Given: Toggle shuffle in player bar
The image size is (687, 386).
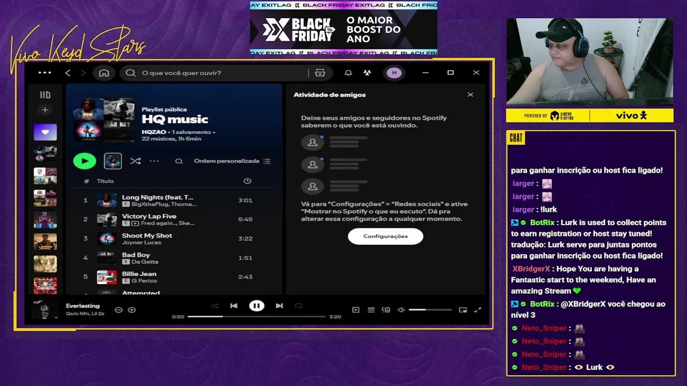Looking at the screenshot, I should point(215,306).
